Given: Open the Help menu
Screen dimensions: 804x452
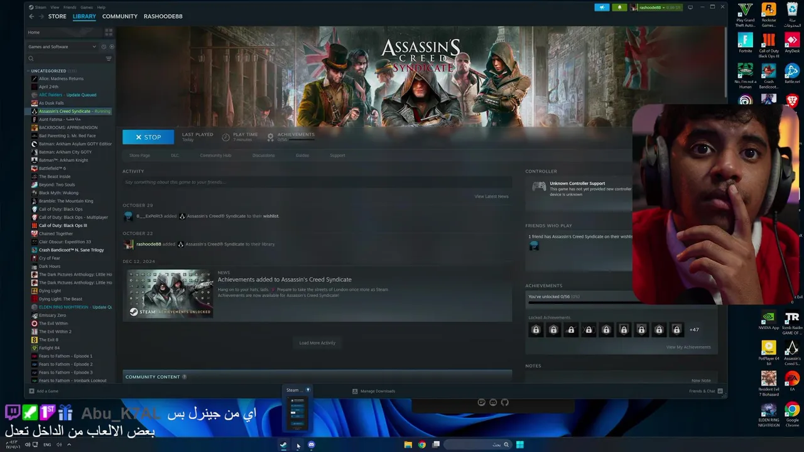Looking at the screenshot, I should [x=101, y=8].
